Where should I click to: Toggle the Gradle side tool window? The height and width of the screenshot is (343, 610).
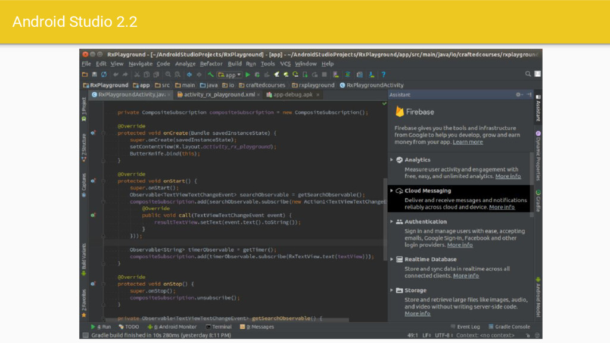pos(538,201)
